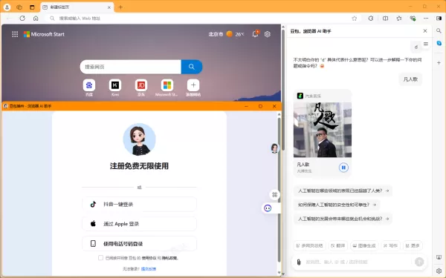The height and width of the screenshot is (278, 446).
Task: Open the floating tools grid icon
Action: tap(275, 194)
